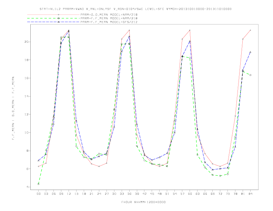Click x-axis forecast hour label 06
The height and width of the screenshot is (211, 273).
click(x=54, y=194)
